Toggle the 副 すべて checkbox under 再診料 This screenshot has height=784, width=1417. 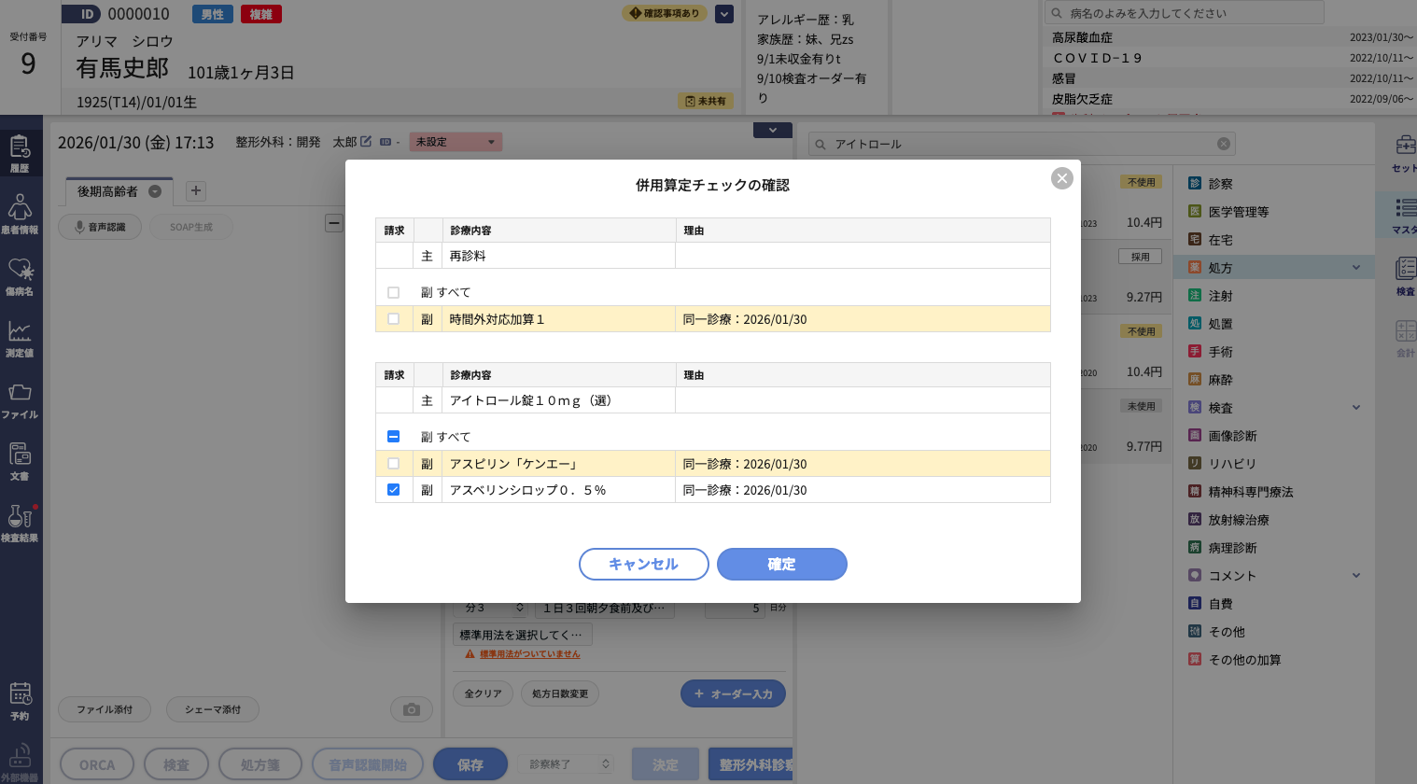tap(393, 292)
